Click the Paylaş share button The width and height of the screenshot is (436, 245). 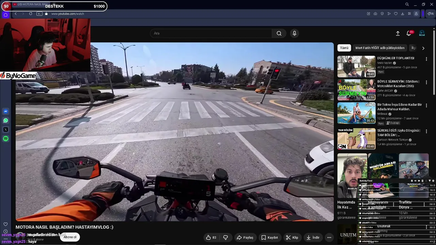[x=245, y=238]
